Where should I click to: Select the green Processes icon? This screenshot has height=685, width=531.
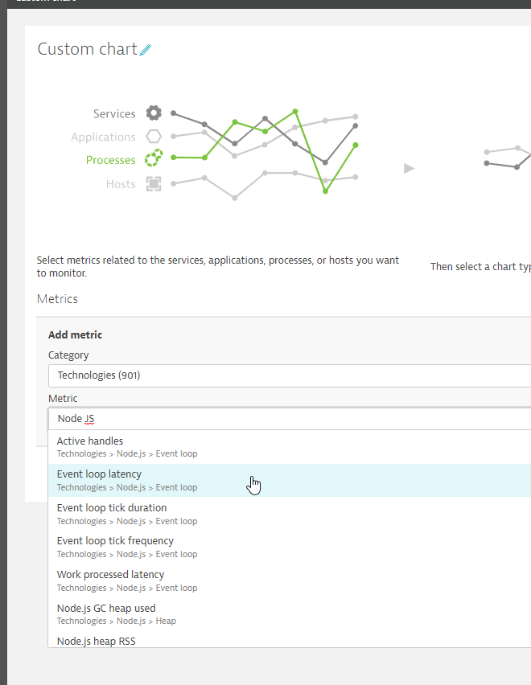(x=153, y=159)
